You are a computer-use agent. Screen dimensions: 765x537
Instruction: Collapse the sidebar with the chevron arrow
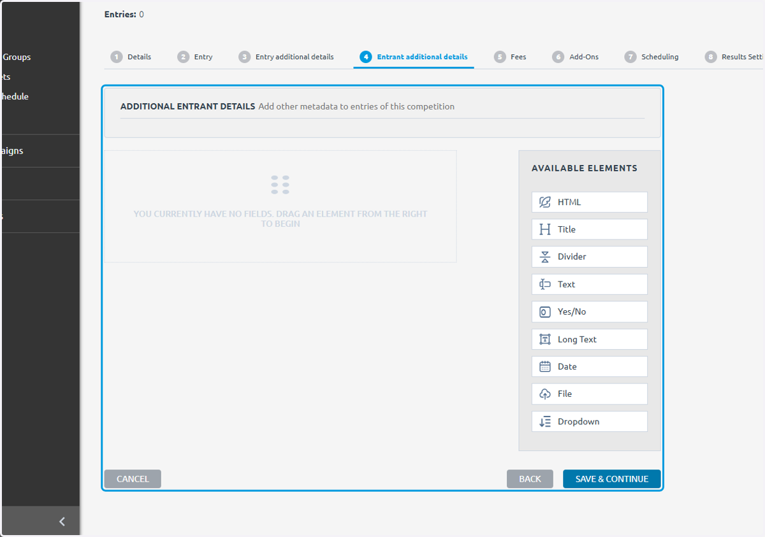click(x=62, y=522)
